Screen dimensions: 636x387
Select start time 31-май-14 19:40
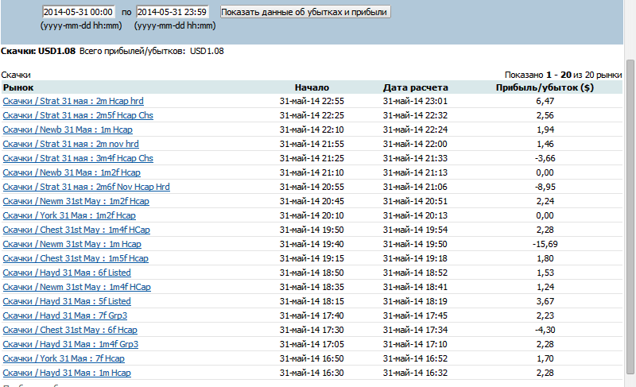pyautogui.click(x=312, y=244)
